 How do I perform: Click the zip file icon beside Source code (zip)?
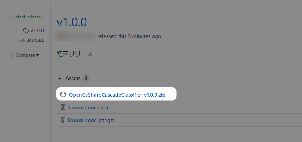tap(63, 107)
